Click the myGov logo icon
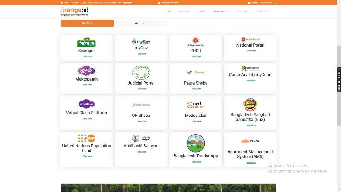Viewport: 341px width, 192px height. pyautogui.click(x=141, y=41)
